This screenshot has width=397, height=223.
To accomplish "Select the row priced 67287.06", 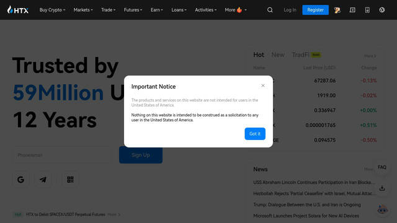I will point(315,81).
